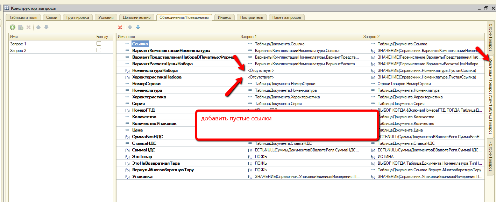Image resolution: width=496 pixels, height=202 pixels.
Task: Move selected query up in left toolbar
Action: pyautogui.click(x=38, y=27)
